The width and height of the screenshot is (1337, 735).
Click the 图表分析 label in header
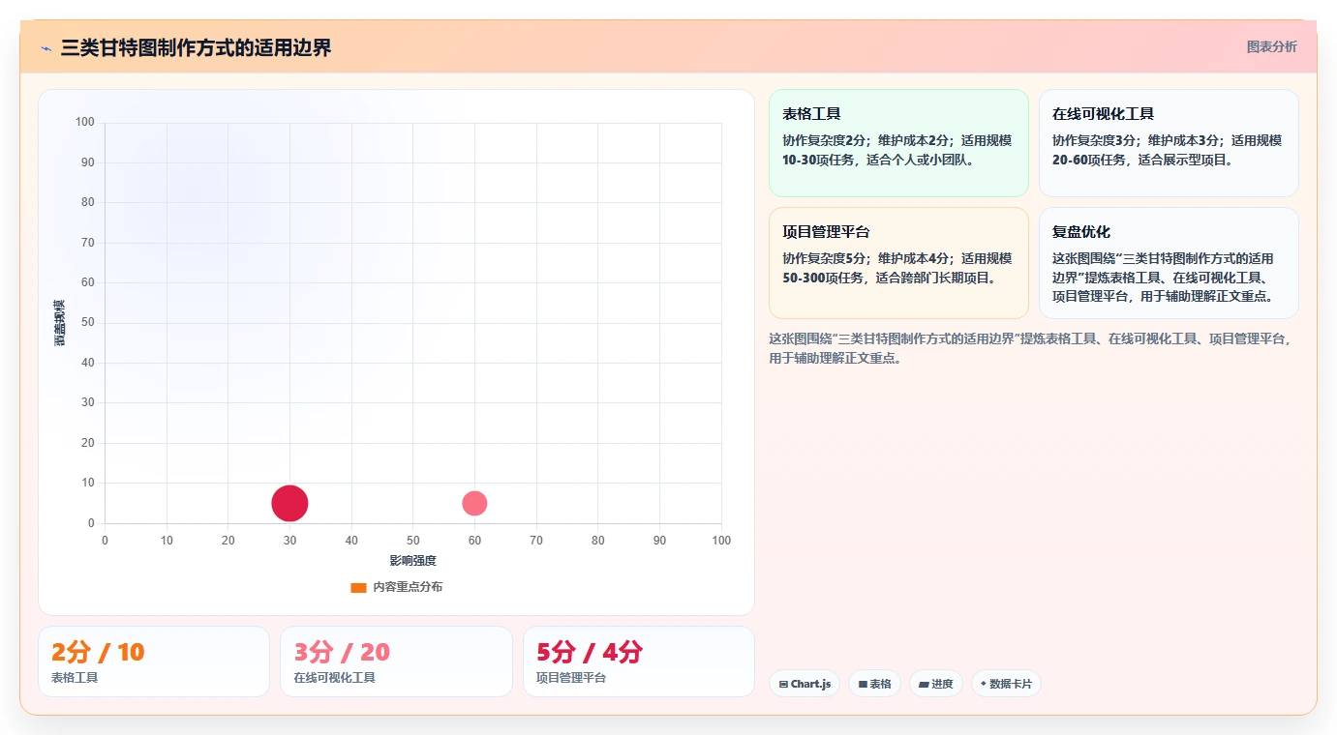[1271, 46]
